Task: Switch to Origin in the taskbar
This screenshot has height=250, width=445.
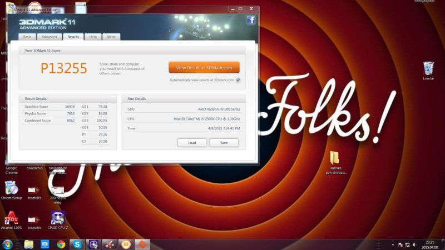Action: pos(142,244)
